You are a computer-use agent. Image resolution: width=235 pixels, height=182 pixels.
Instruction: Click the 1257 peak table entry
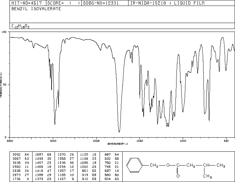tap(66, 171)
